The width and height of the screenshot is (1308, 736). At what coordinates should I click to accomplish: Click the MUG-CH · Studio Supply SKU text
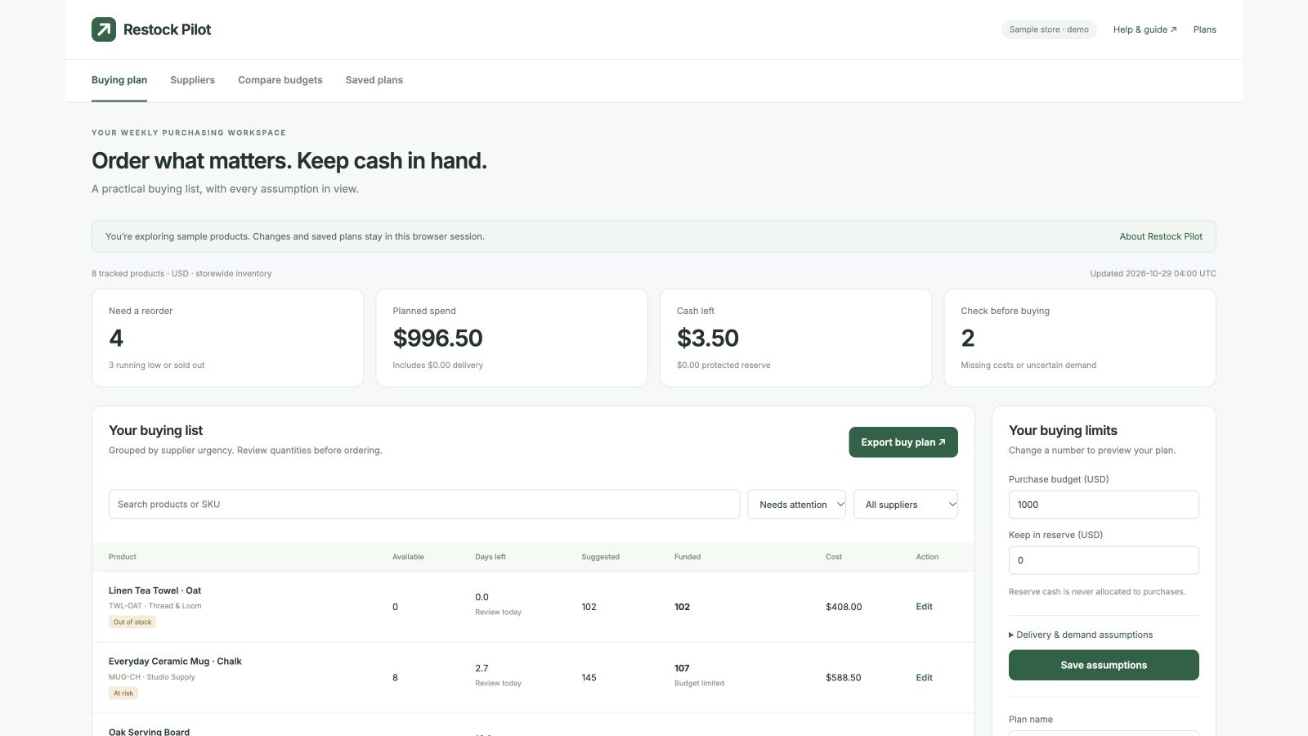[152, 677]
